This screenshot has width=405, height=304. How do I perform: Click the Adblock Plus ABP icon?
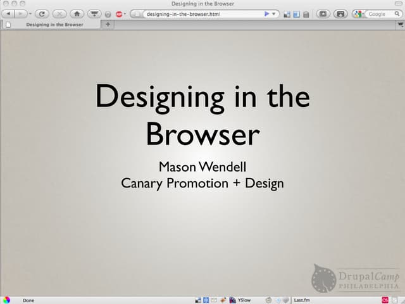click(x=118, y=14)
